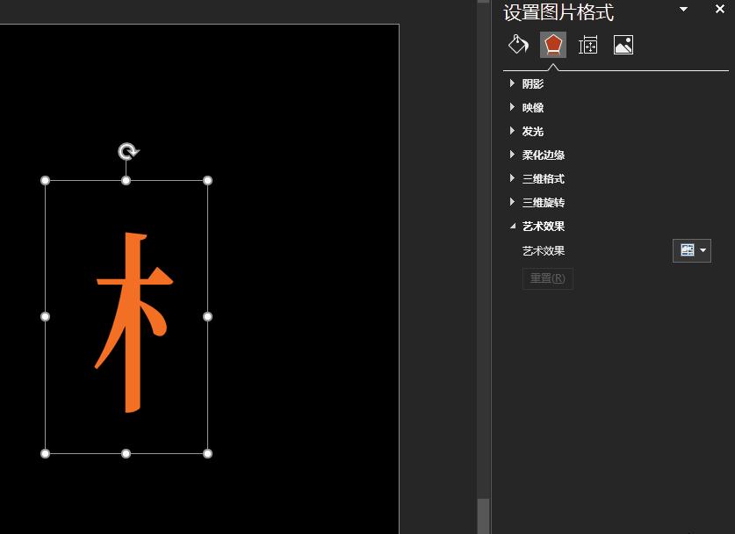Screen dimensions: 735x534
Task: Open the Size & Properties icon
Action: coord(587,44)
